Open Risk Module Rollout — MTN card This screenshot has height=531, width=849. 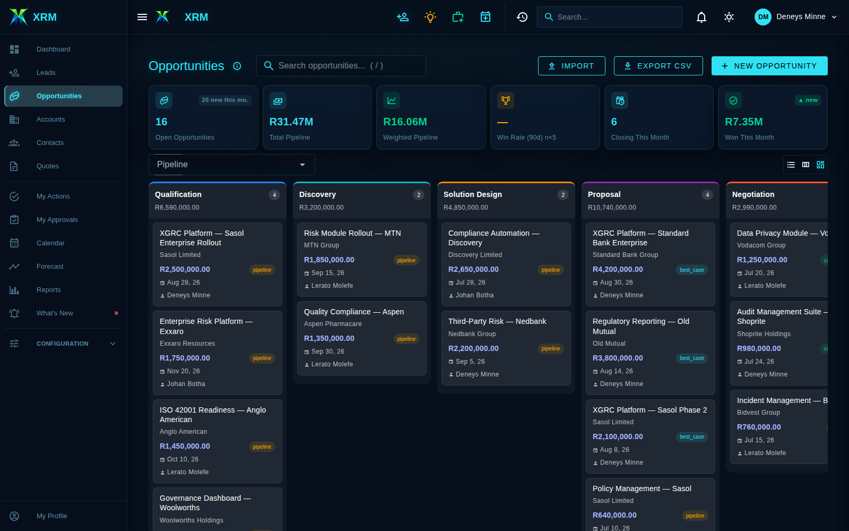tap(362, 260)
